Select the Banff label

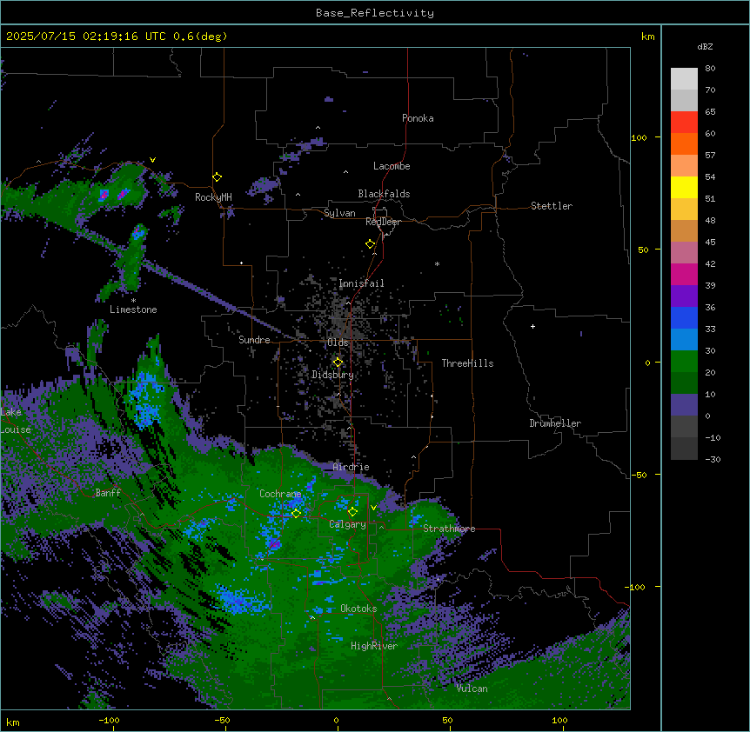(108, 493)
